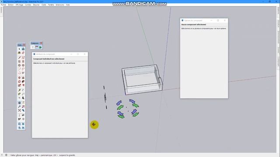
Task: Activate the Line pencil tool
Action: (19, 58)
